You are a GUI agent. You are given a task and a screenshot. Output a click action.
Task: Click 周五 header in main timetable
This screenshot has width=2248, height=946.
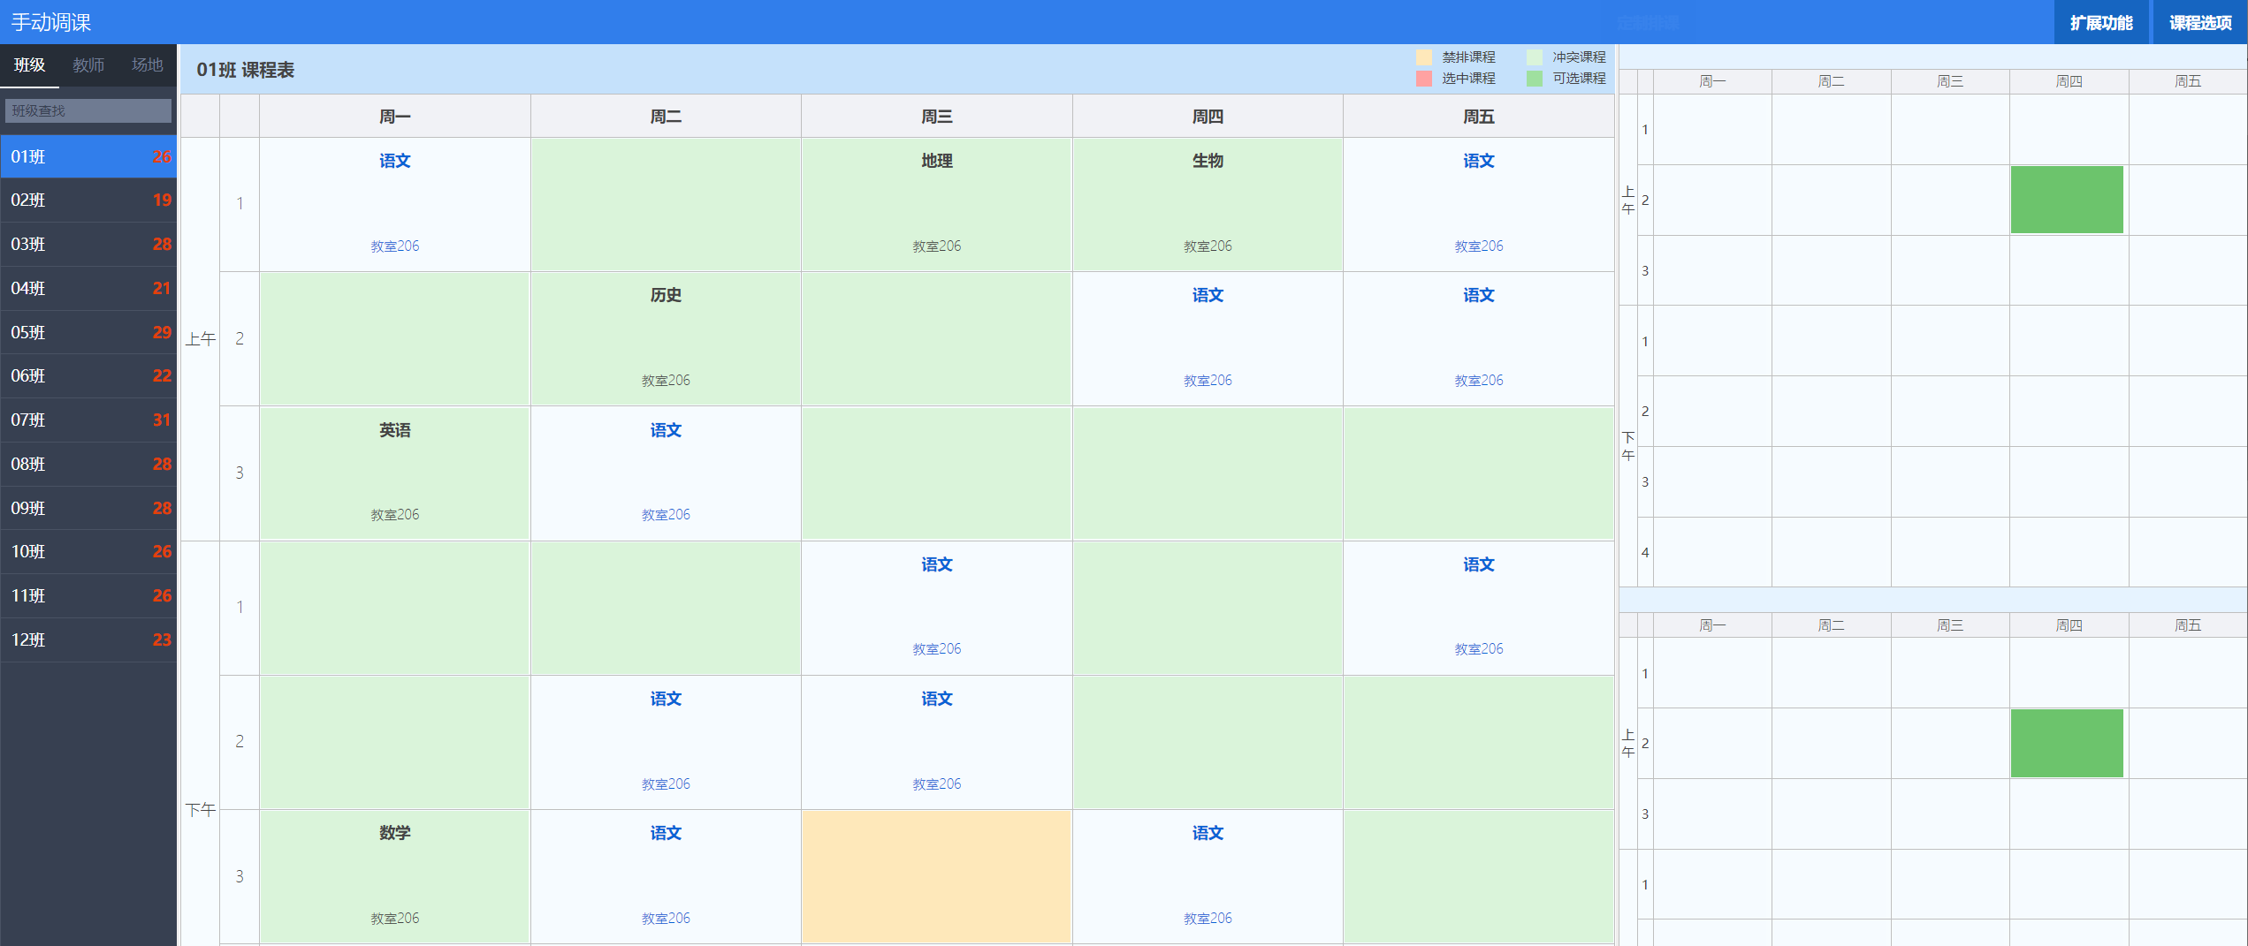[1478, 117]
